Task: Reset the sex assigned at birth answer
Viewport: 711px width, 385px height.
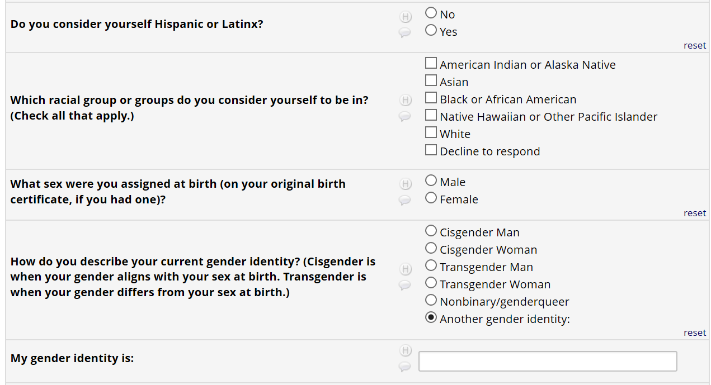Action: click(x=695, y=213)
